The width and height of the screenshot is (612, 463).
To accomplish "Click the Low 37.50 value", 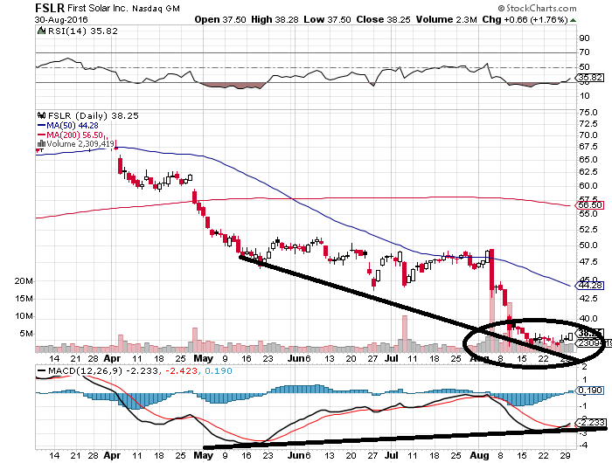I will (328, 19).
